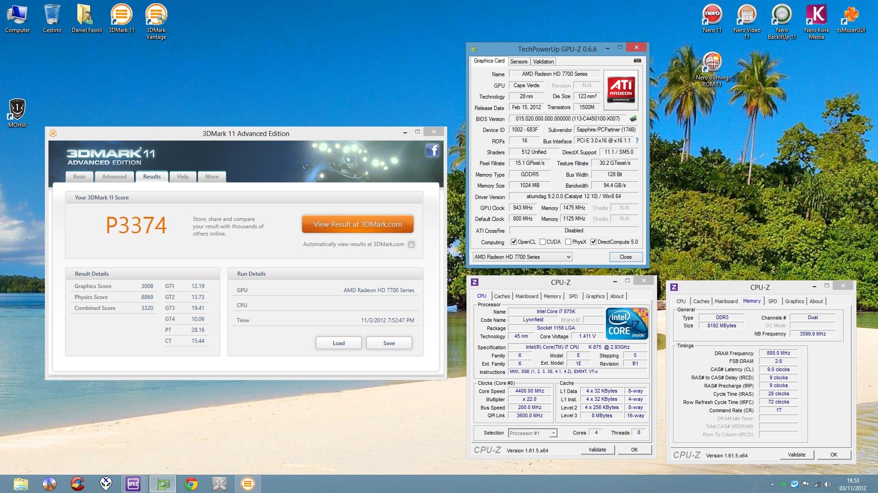
Task: Open Mainboard tab in left CPU-Z window
Action: (x=527, y=296)
